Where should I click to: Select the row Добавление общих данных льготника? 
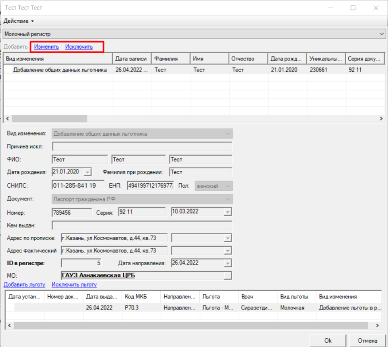[194, 70]
